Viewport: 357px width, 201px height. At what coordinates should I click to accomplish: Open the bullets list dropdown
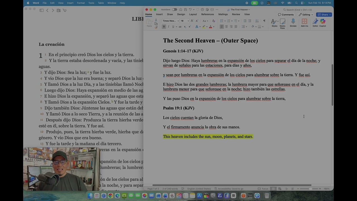pos(225,21)
